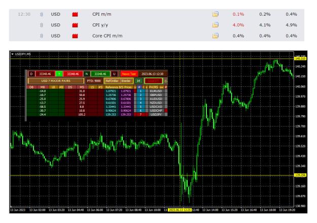Open the USDJPY,M5 chart dropdown arrow

click(12, 54)
